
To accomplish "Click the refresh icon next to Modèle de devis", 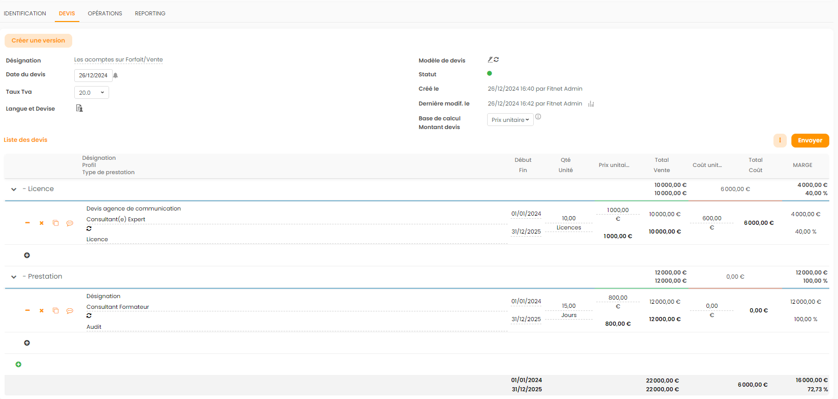I will (496, 60).
